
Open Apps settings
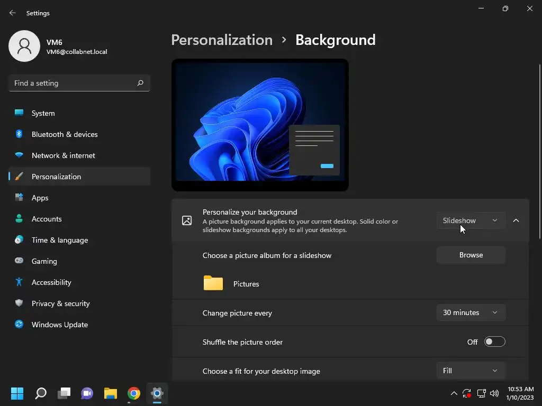pyautogui.click(x=79, y=198)
